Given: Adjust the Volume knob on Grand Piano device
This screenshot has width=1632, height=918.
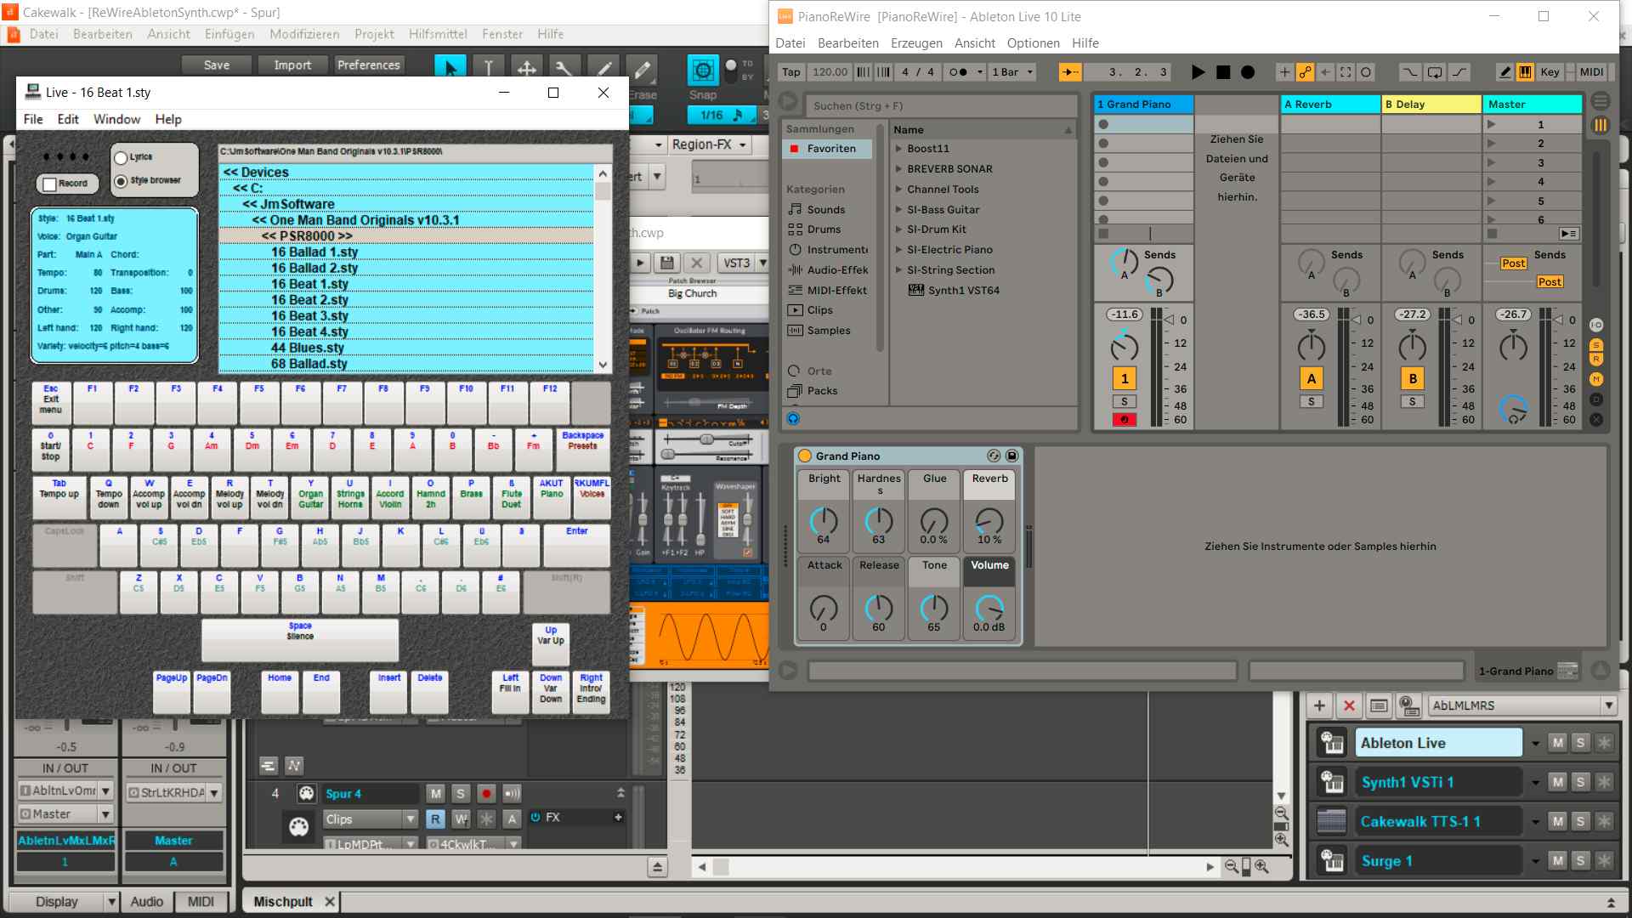Looking at the screenshot, I should 989,608.
